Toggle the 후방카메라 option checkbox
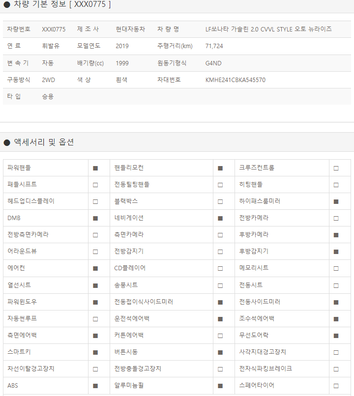354x396 pixels. 336,235
